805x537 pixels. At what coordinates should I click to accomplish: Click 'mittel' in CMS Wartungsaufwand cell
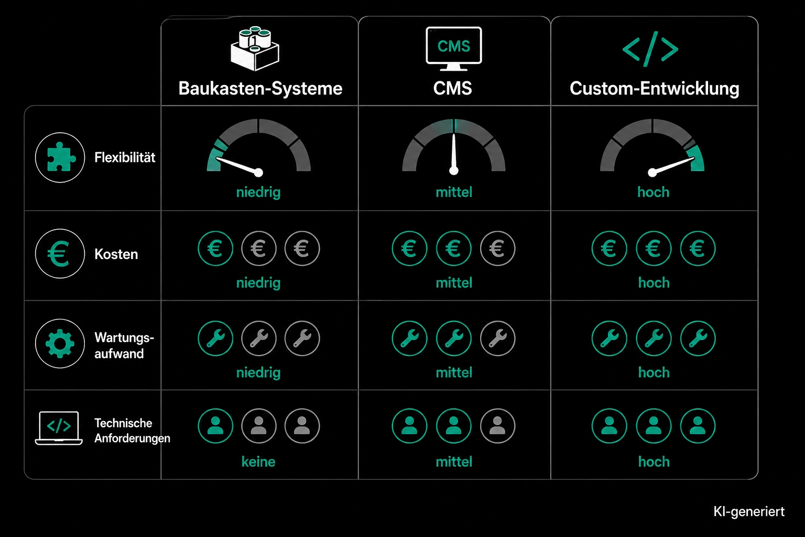pyautogui.click(x=454, y=372)
